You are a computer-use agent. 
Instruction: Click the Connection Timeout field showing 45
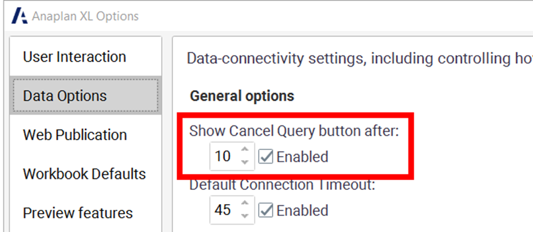223,210
